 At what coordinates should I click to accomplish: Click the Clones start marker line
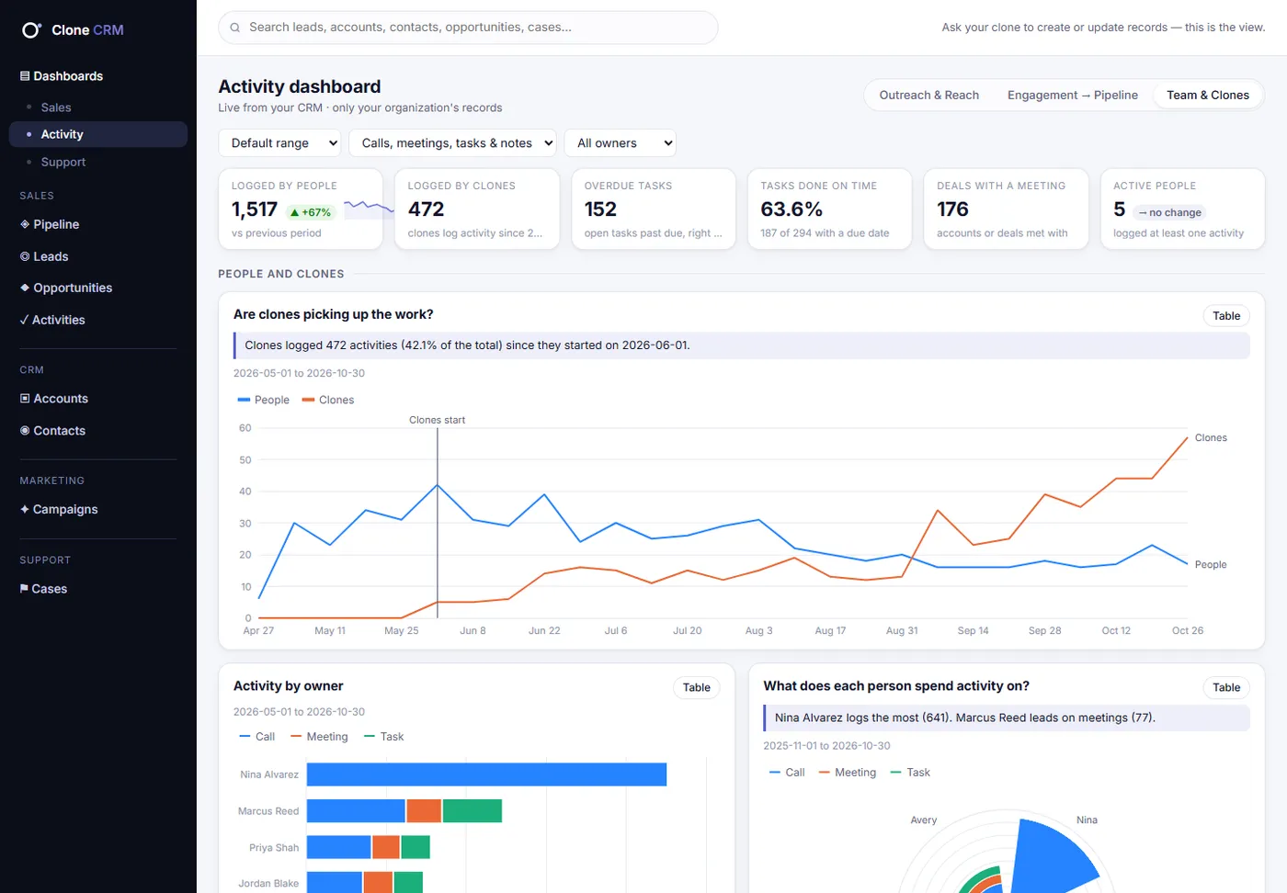point(438,523)
